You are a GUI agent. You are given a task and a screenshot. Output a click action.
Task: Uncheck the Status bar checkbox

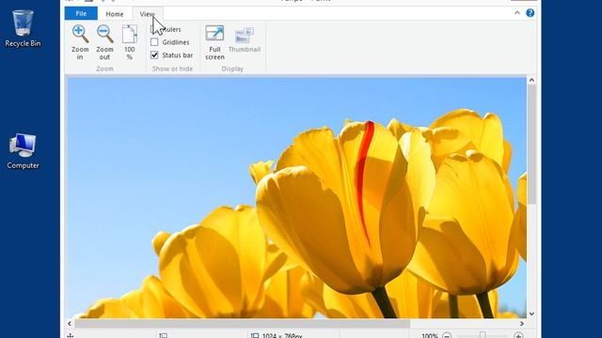tap(154, 54)
